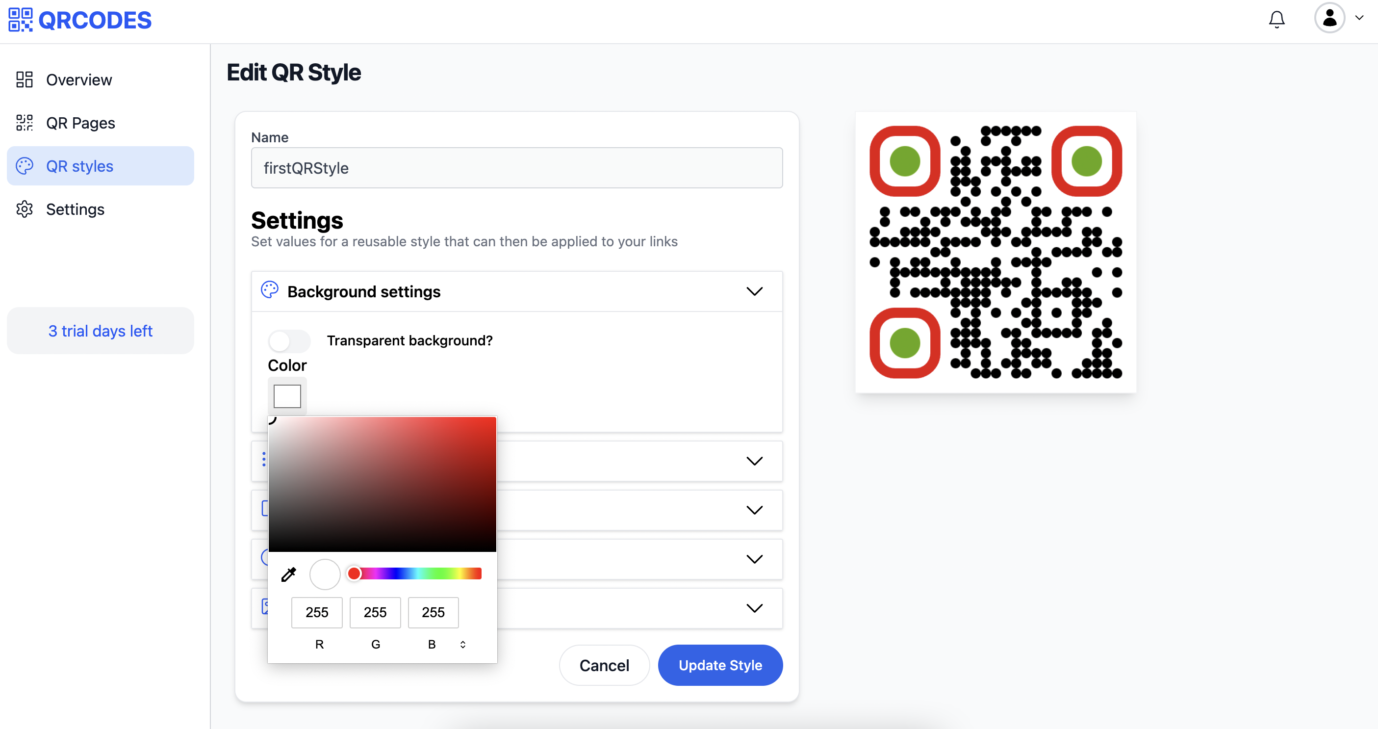
Task: Open the account menu chevron in the header
Action: [1359, 18]
